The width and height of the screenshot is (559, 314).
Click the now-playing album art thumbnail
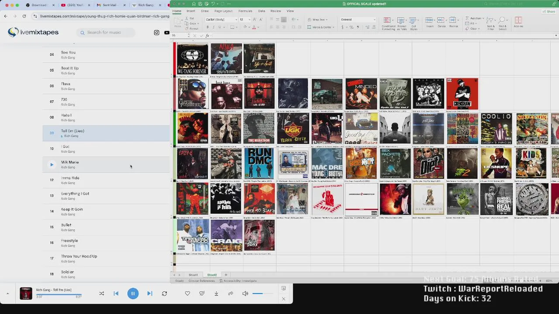point(26,294)
